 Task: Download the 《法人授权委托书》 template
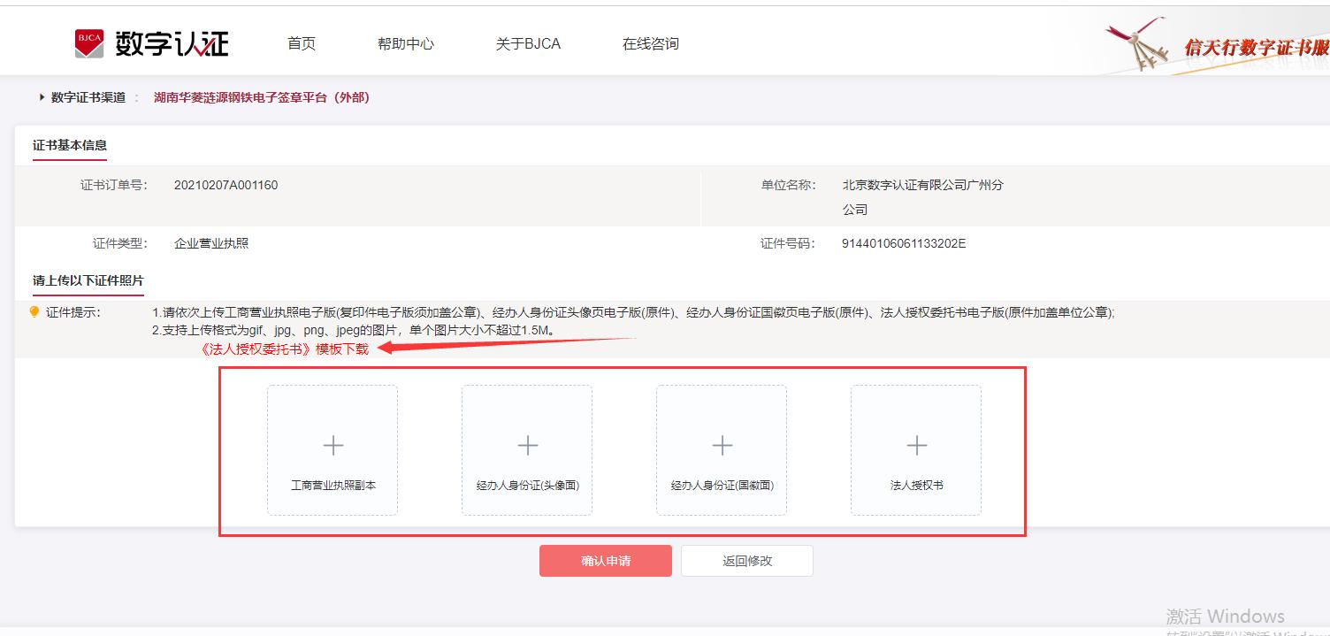point(285,351)
